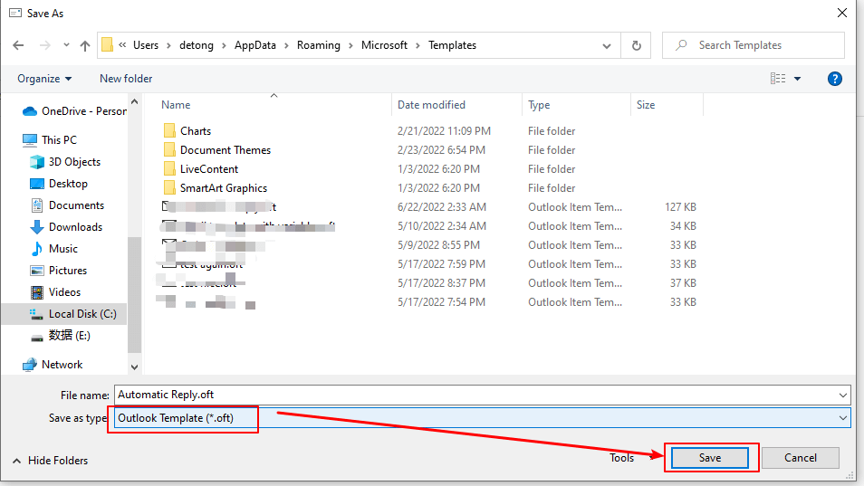Sort files by Date modified column
This screenshot has height=486, width=864.
[x=431, y=105]
